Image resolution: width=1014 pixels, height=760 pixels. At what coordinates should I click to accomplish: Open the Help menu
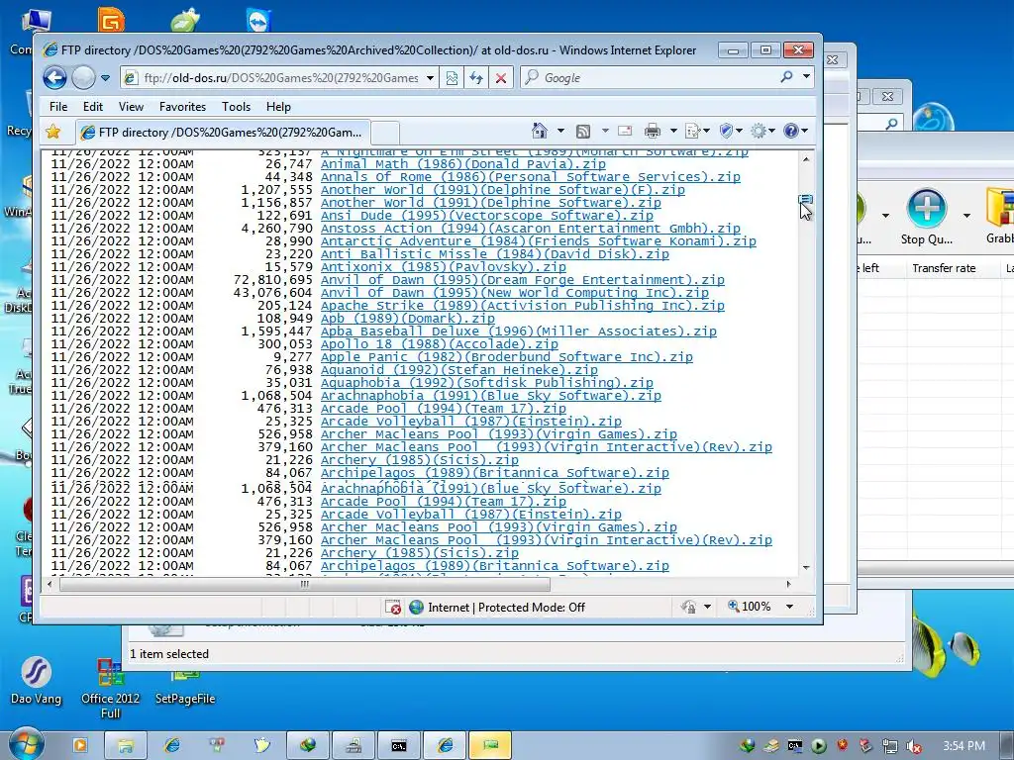278,107
